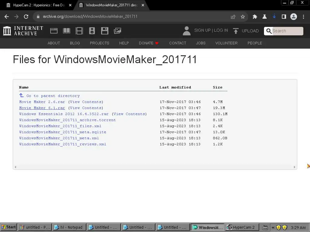Show downloads in the Chrome toolbar
This screenshot has width=310, height=232.
[x=274, y=17]
